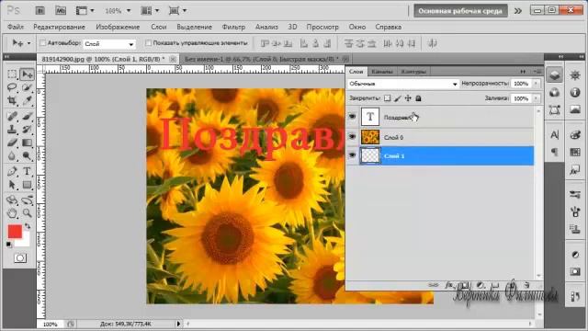
Task: Switch to the Контуры tab
Action: (x=413, y=72)
